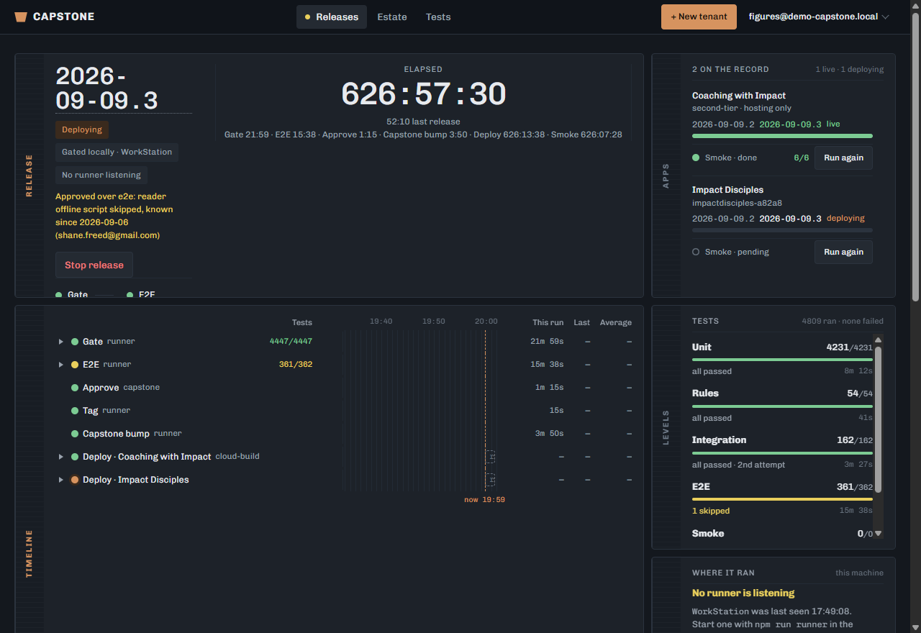The image size is (921, 633).
Task: Click the Capstone logo icon
Action: (x=21, y=17)
